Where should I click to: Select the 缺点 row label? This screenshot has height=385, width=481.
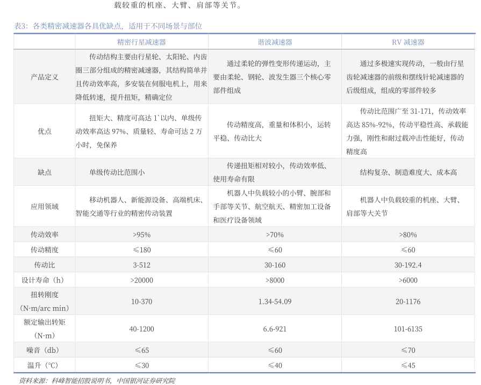(45, 172)
